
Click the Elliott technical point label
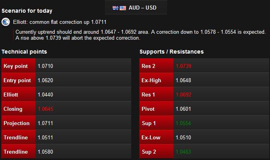pyautogui.click(x=11, y=94)
